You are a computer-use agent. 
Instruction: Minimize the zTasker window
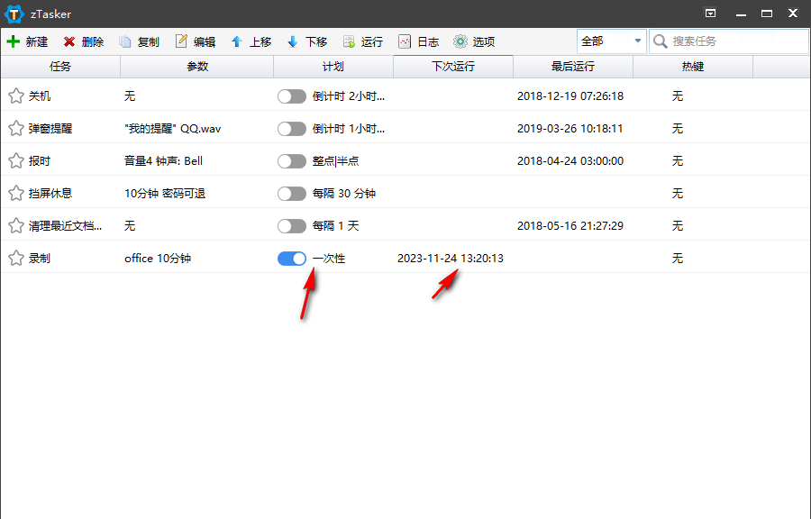coord(742,14)
